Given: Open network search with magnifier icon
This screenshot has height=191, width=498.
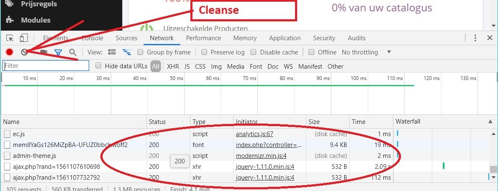Looking at the screenshot, I should click(x=73, y=52).
